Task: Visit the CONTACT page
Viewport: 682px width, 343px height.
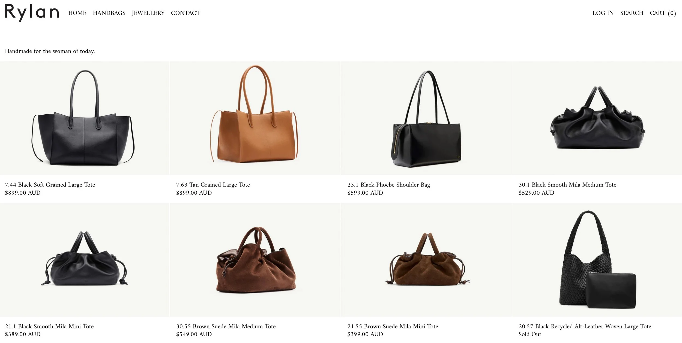Action: 186,13
